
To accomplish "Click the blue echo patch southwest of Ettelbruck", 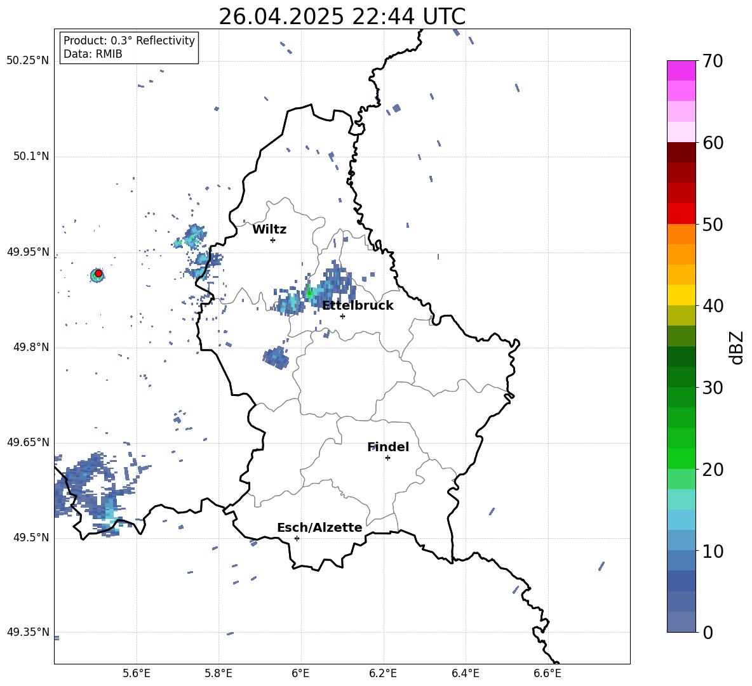I will pos(276,357).
